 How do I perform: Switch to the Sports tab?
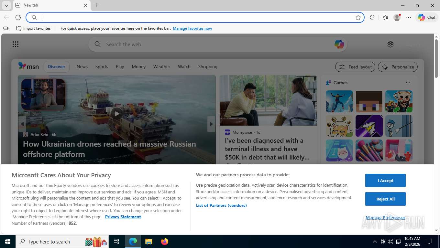pyautogui.click(x=102, y=67)
